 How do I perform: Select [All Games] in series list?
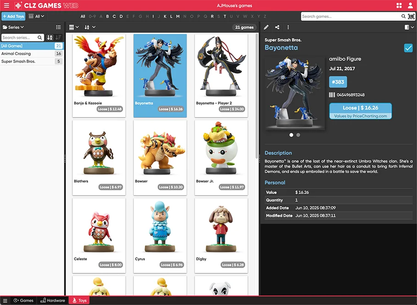(32, 46)
